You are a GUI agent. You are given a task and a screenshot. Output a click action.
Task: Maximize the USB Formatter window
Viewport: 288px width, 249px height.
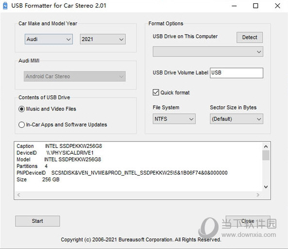pyautogui.click(x=255, y=6)
